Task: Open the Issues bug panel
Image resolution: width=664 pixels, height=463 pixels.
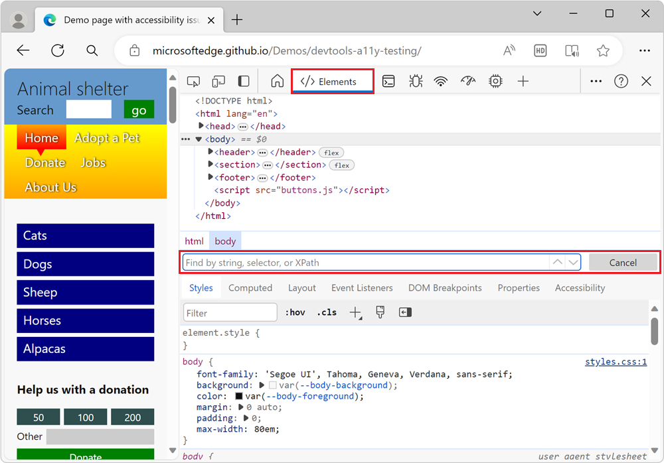Action: [x=415, y=80]
